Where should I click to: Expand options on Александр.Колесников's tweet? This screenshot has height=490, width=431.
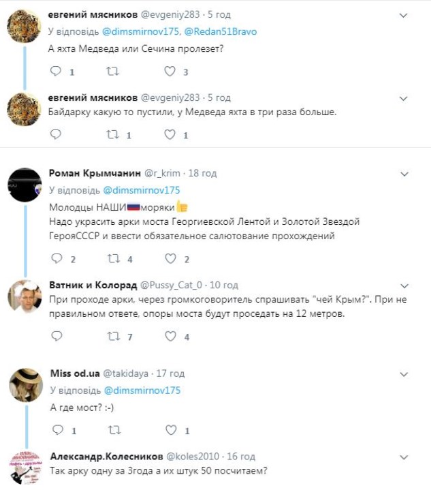coord(403,457)
